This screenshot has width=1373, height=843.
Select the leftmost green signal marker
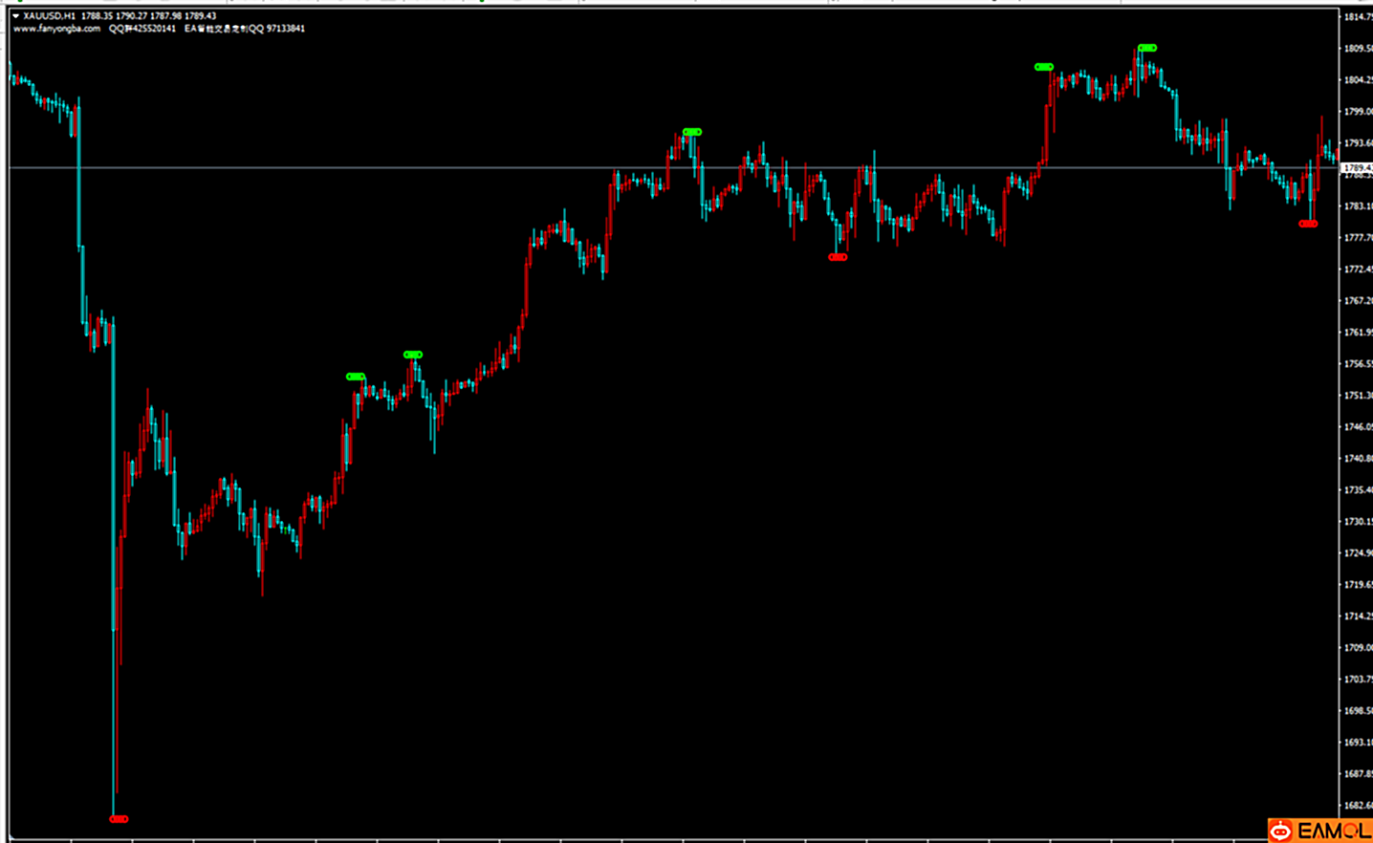coord(356,377)
